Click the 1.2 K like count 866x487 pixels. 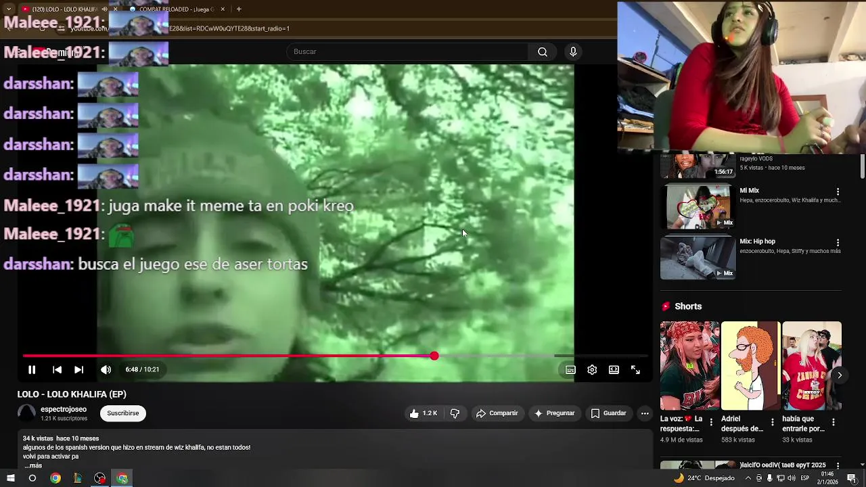click(430, 413)
